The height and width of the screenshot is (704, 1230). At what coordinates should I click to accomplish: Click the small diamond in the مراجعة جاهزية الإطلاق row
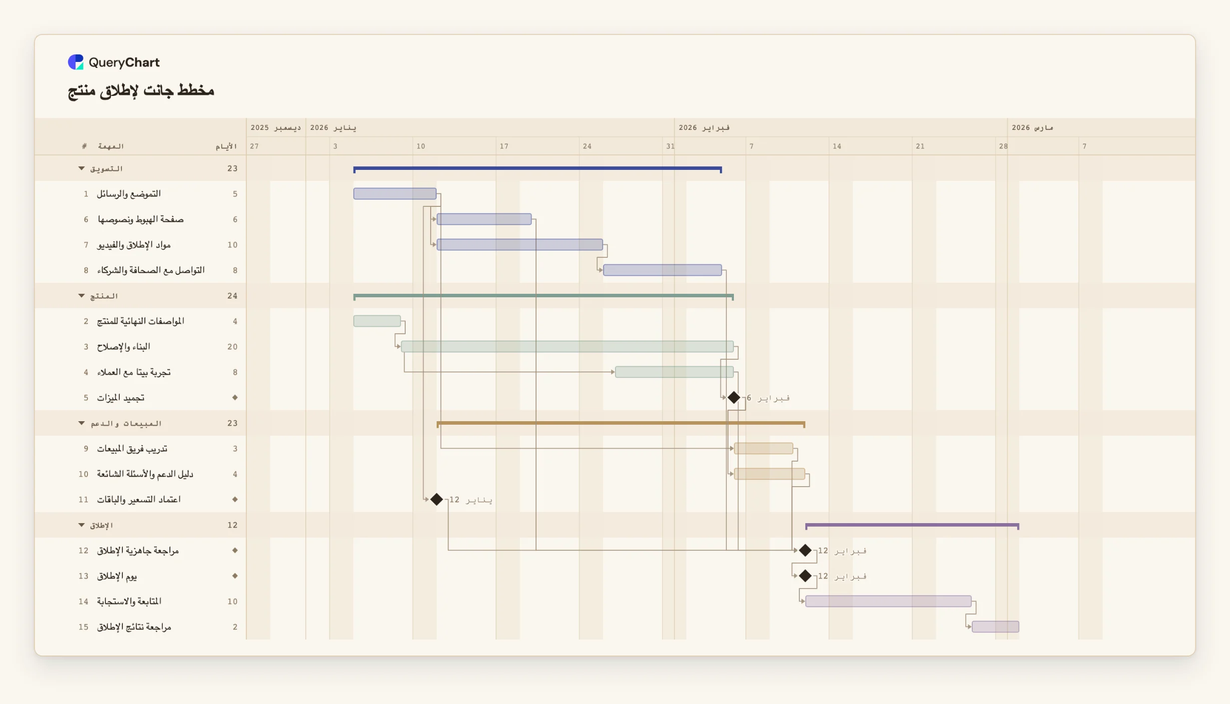(235, 550)
